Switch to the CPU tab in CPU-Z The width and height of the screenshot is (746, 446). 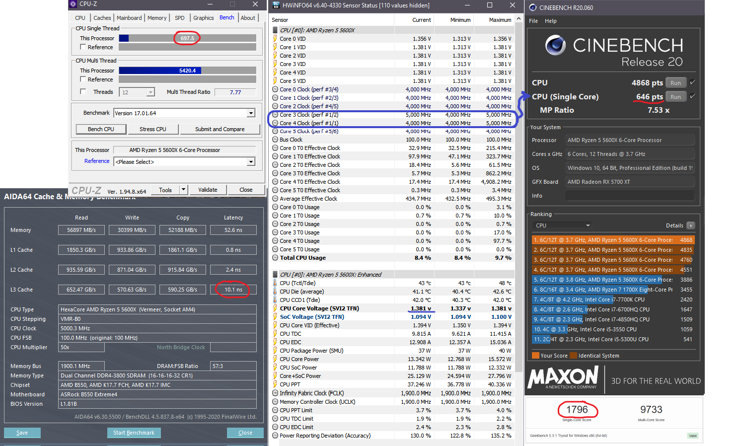[x=80, y=18]
